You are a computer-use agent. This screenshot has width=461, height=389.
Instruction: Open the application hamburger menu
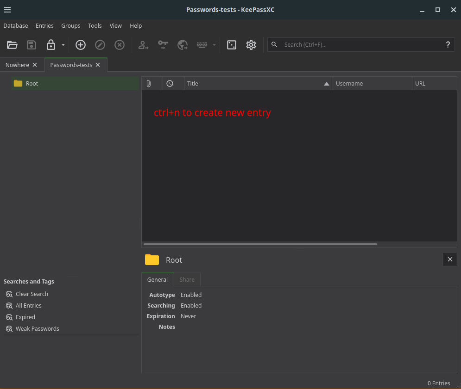coord(7,10)
